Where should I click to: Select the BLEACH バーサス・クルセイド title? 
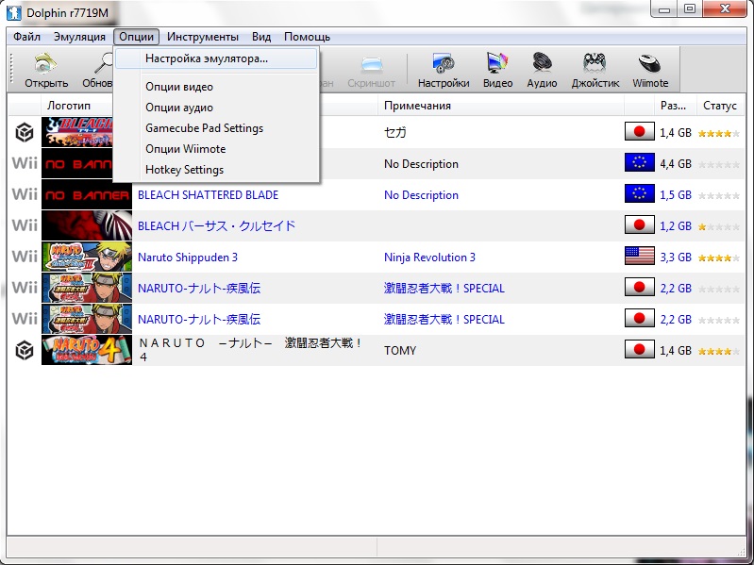216,225
